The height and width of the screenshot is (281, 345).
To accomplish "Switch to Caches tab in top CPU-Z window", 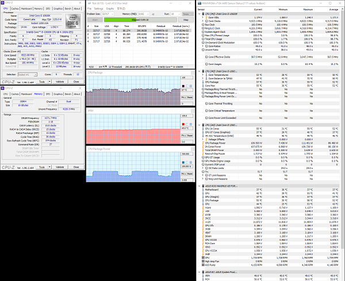I will pyautogui.click(x=15, y=9).
